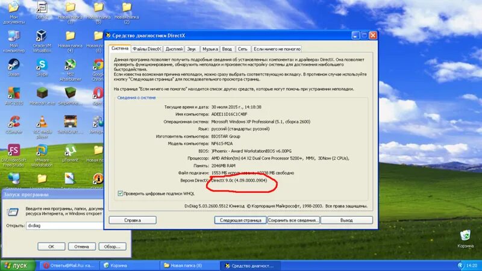Go to the "Ввод" tab
The height and width of the screenshot is (271, 482).
coord(227,49)
